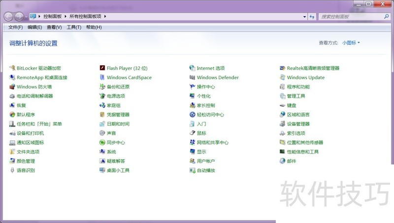Open the Flash Player (32 位) icon

102,68
